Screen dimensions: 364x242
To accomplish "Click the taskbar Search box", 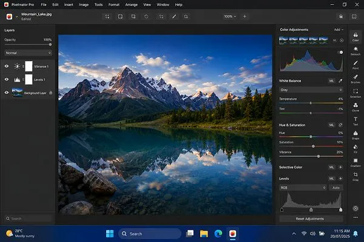I will [x=150, y=234].
